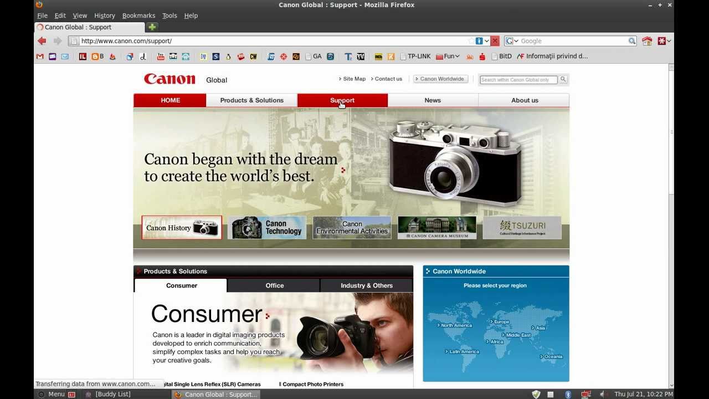Select Europe on the world map
This screenshot has height=399, width=709.
click(x=500, y=321)
